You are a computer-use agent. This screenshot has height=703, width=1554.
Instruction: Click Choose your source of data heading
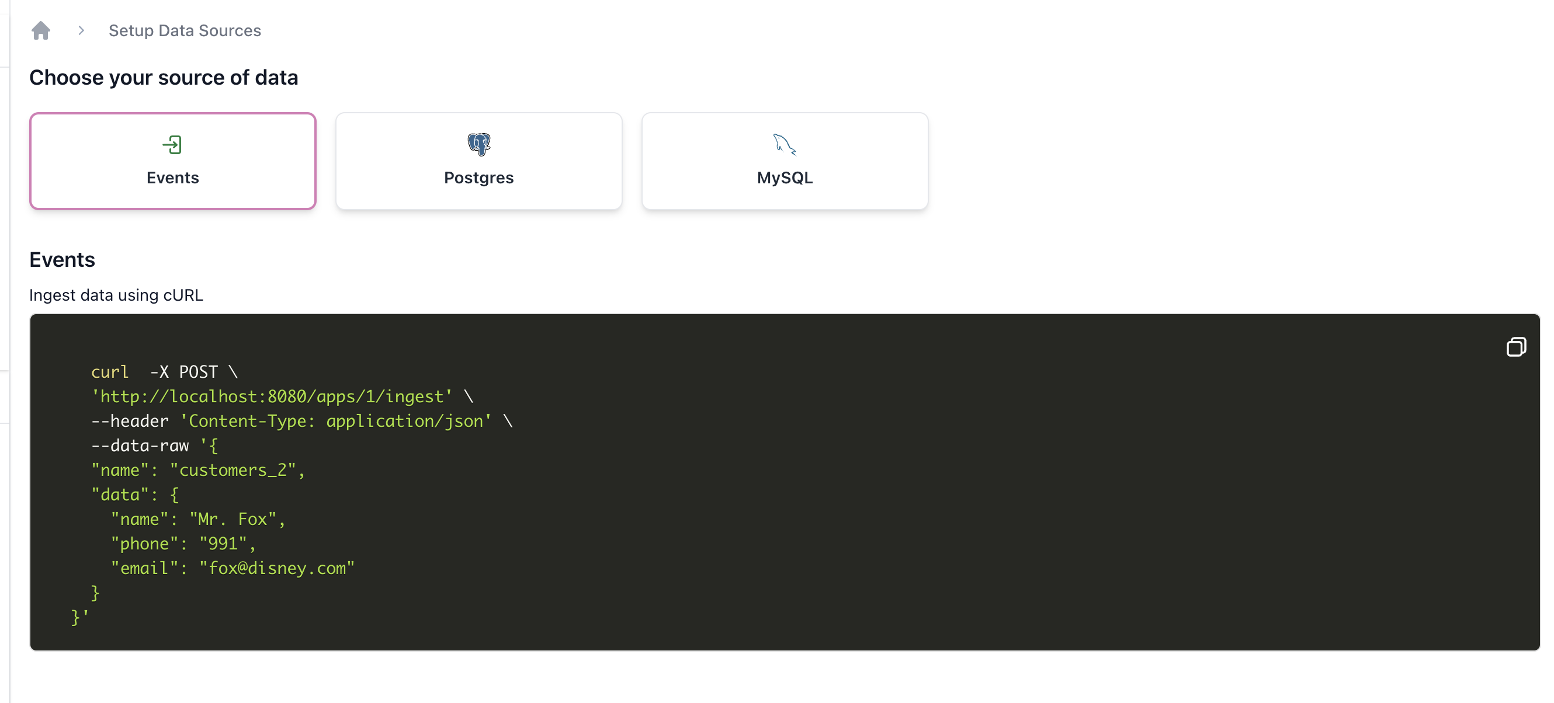click(x=164, y=77)
